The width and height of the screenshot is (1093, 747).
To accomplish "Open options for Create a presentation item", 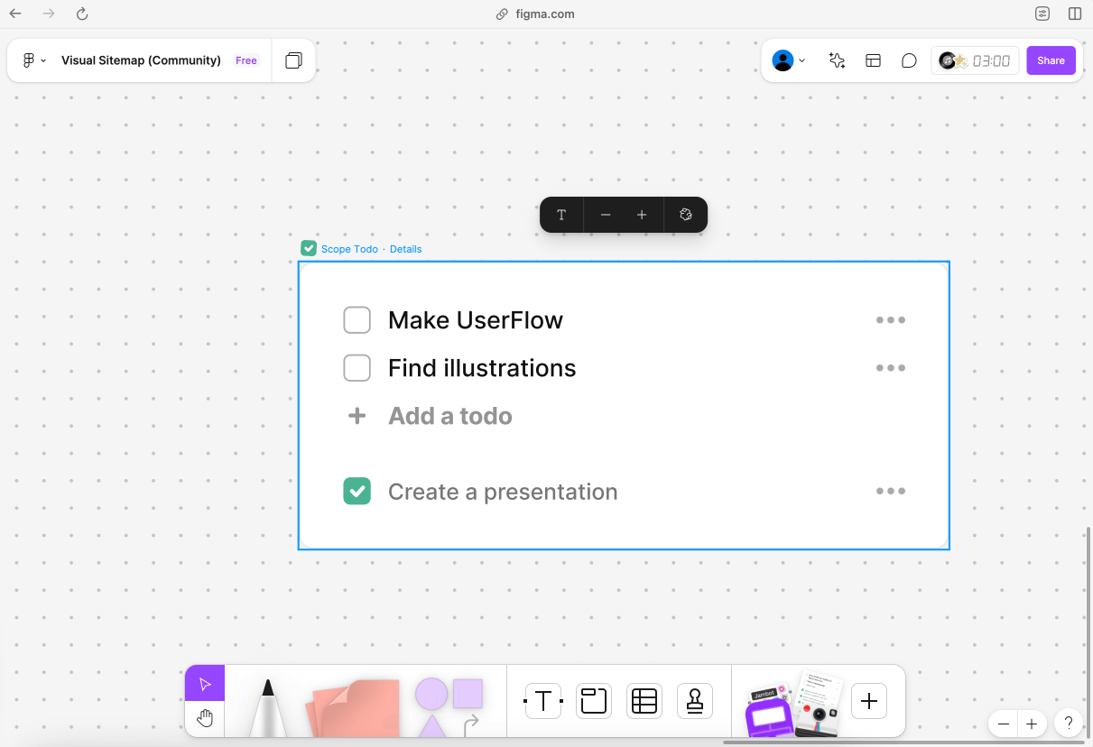I will click(x=891, y=492).
